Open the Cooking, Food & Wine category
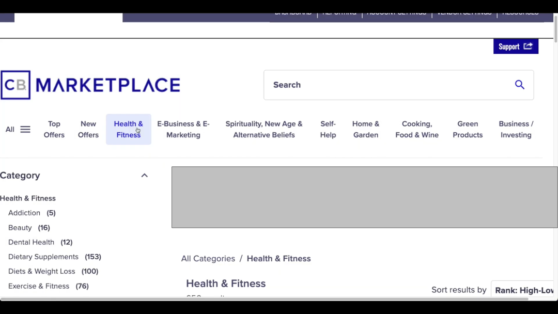The height and width of the screenshot is (314, 558). click(x=417, y=129)
